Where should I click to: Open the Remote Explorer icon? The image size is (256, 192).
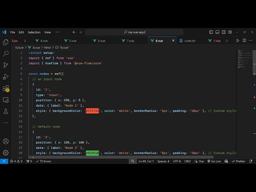[x=6, y=100]
